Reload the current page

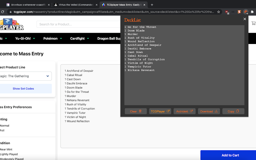(2, 12)
